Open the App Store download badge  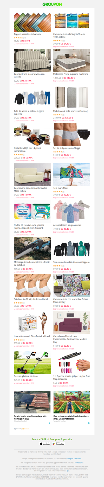[45, 444]
